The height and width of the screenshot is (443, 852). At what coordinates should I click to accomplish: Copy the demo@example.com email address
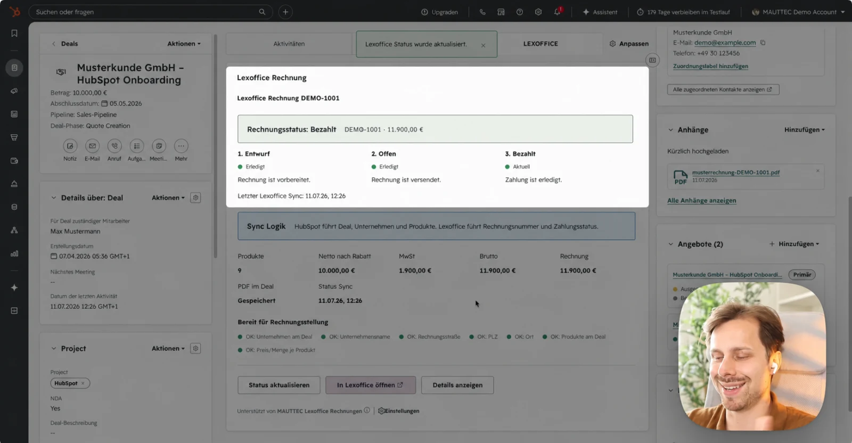coord(763,43)
